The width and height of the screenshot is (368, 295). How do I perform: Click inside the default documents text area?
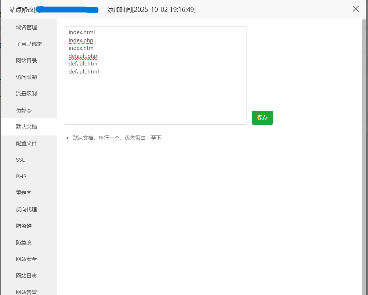[155, 98]
